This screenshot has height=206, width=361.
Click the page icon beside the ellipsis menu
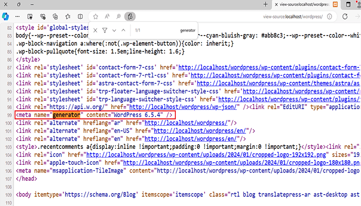click(30, 16)
